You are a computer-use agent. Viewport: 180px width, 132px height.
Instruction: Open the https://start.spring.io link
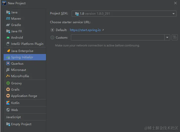point(85,30)
